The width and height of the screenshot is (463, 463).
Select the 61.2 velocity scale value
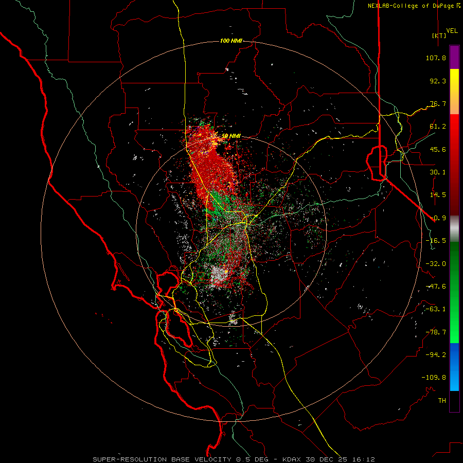(x=438, y=127)
